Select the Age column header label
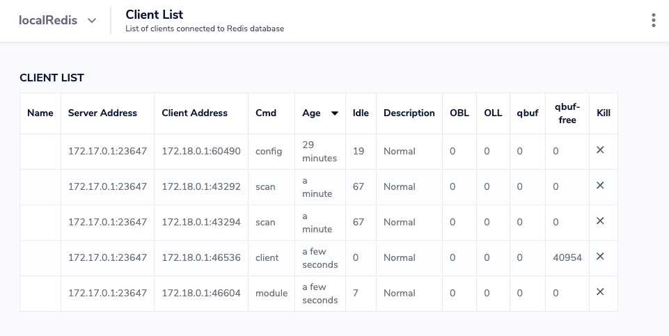 point(311,113)
